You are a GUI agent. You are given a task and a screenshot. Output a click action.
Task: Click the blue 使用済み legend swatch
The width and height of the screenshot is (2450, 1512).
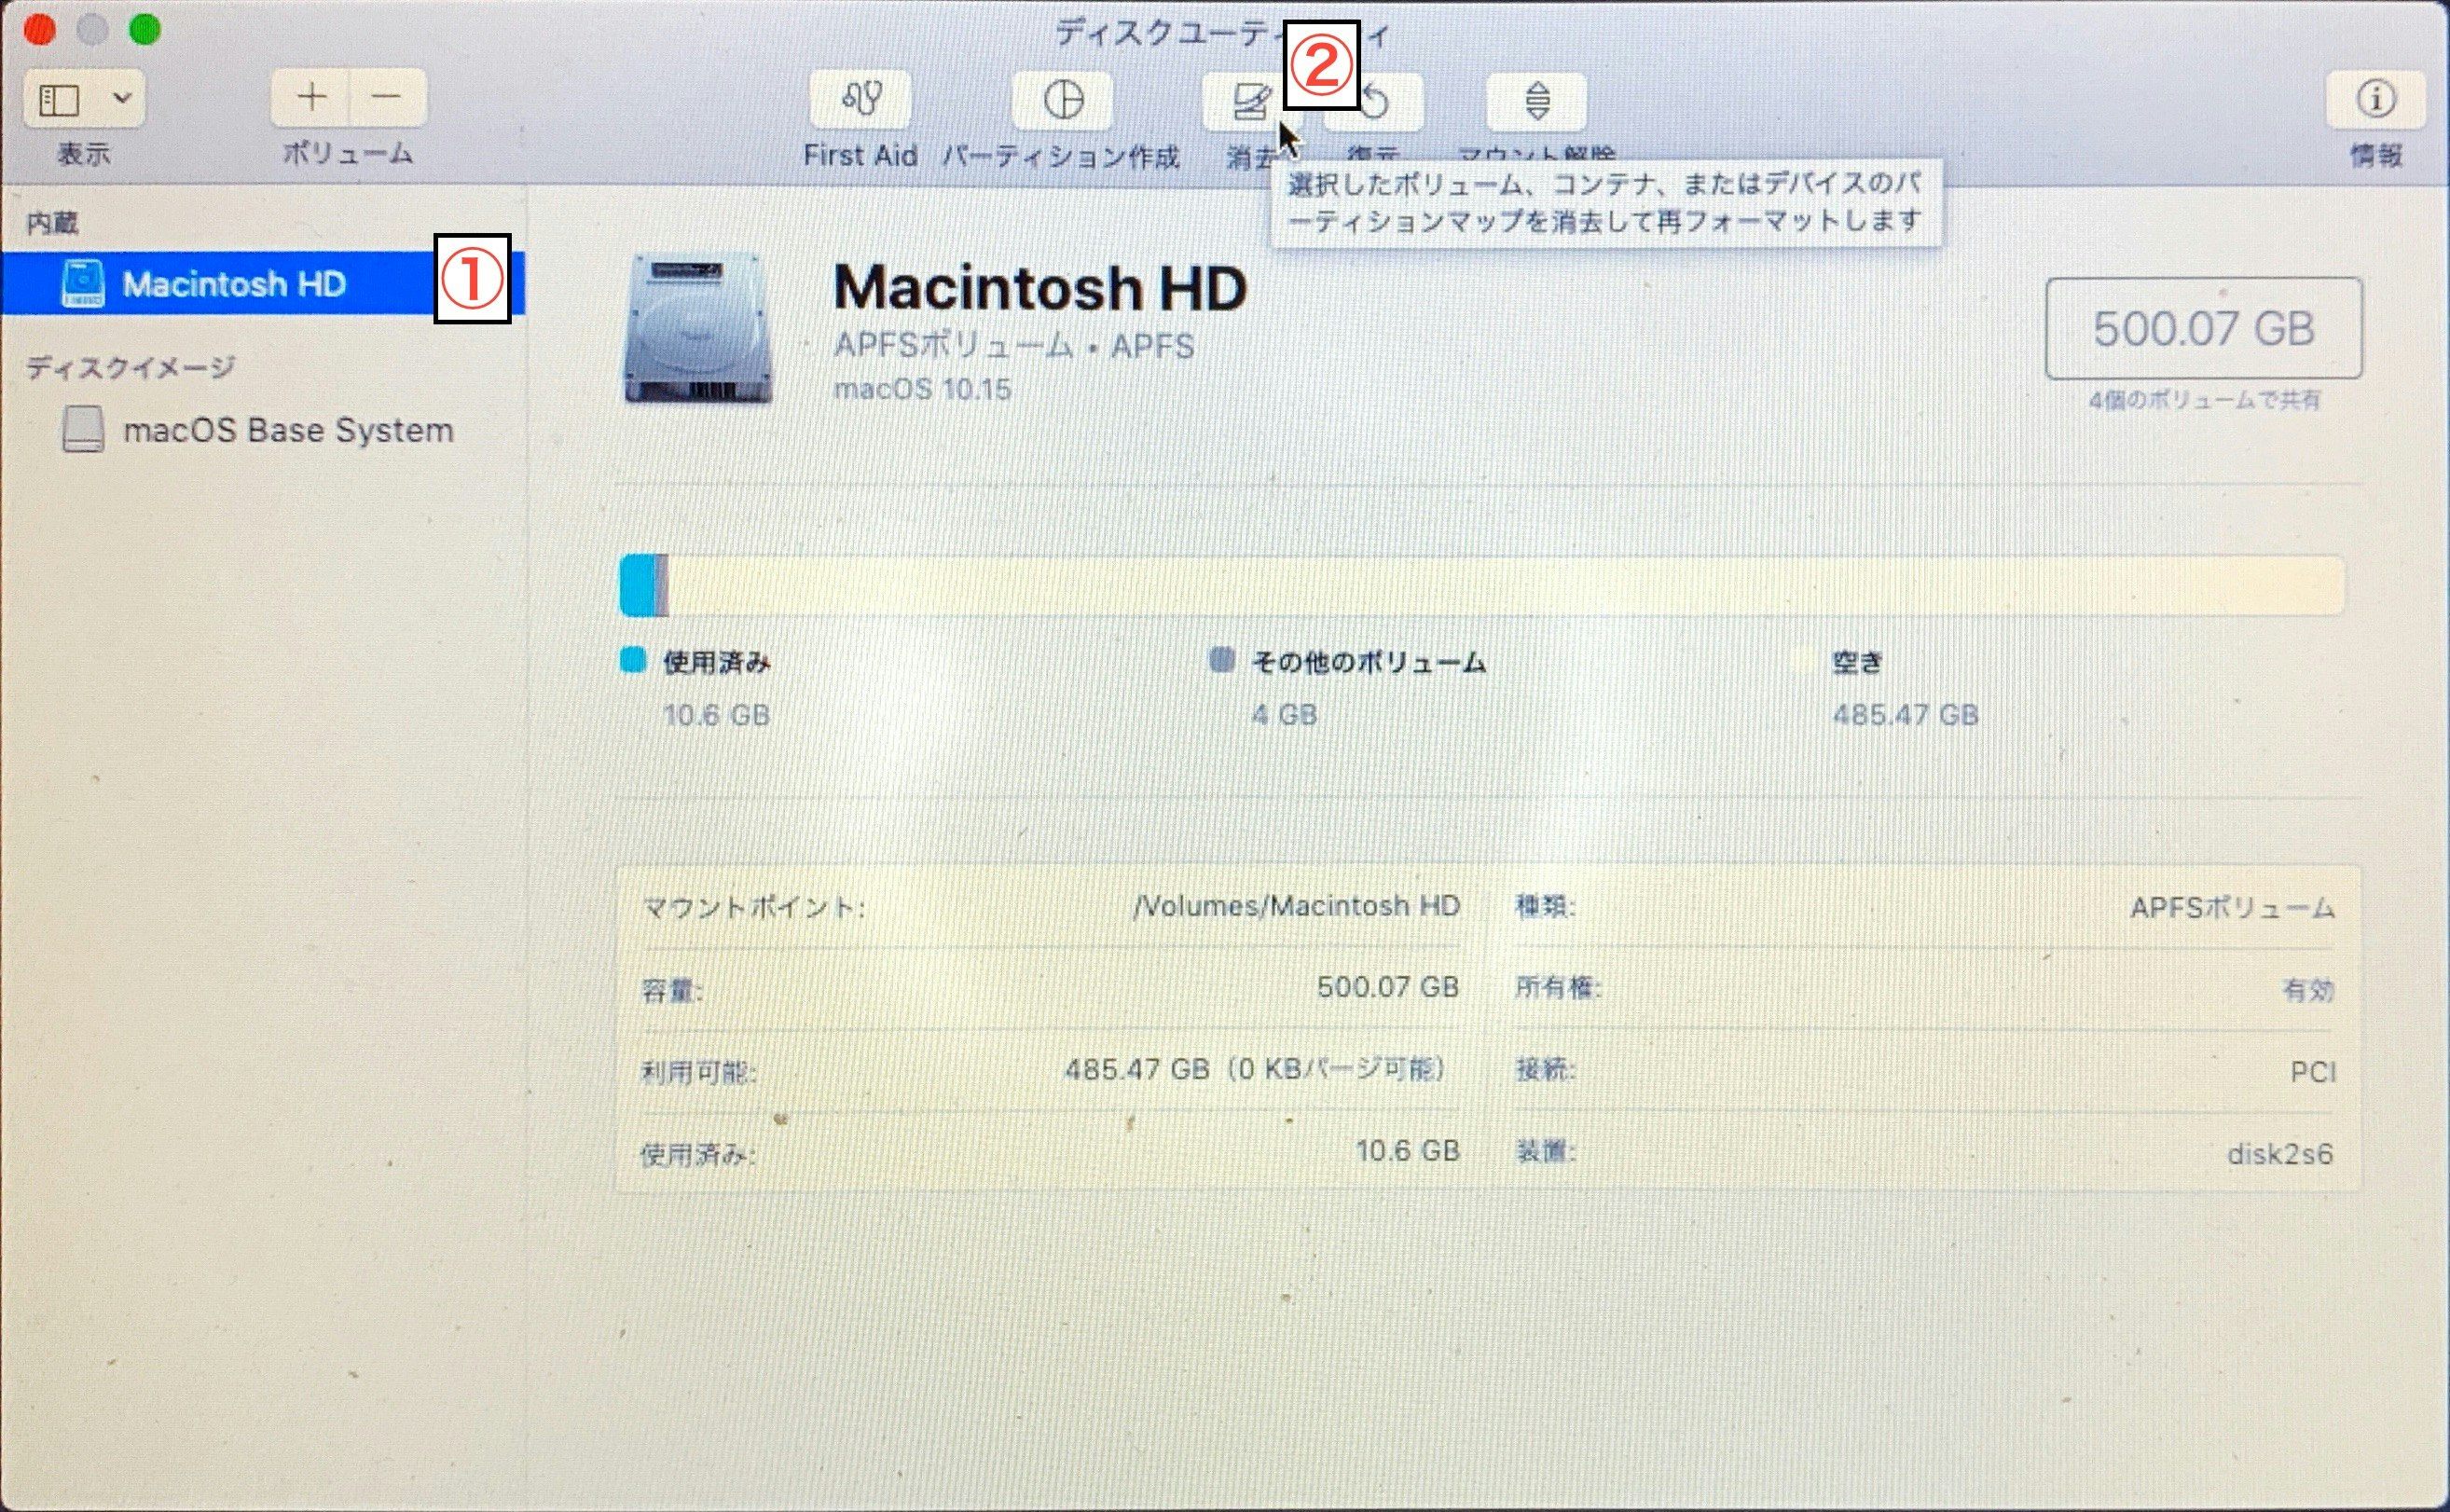pos(633,660)
